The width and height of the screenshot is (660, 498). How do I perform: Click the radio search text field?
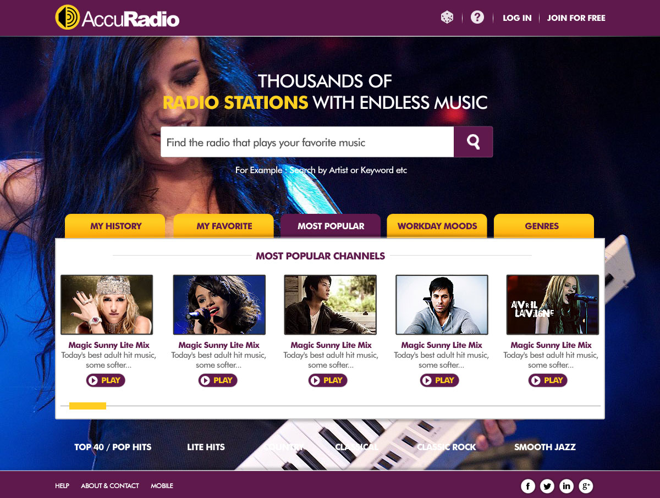click(307, 142)
